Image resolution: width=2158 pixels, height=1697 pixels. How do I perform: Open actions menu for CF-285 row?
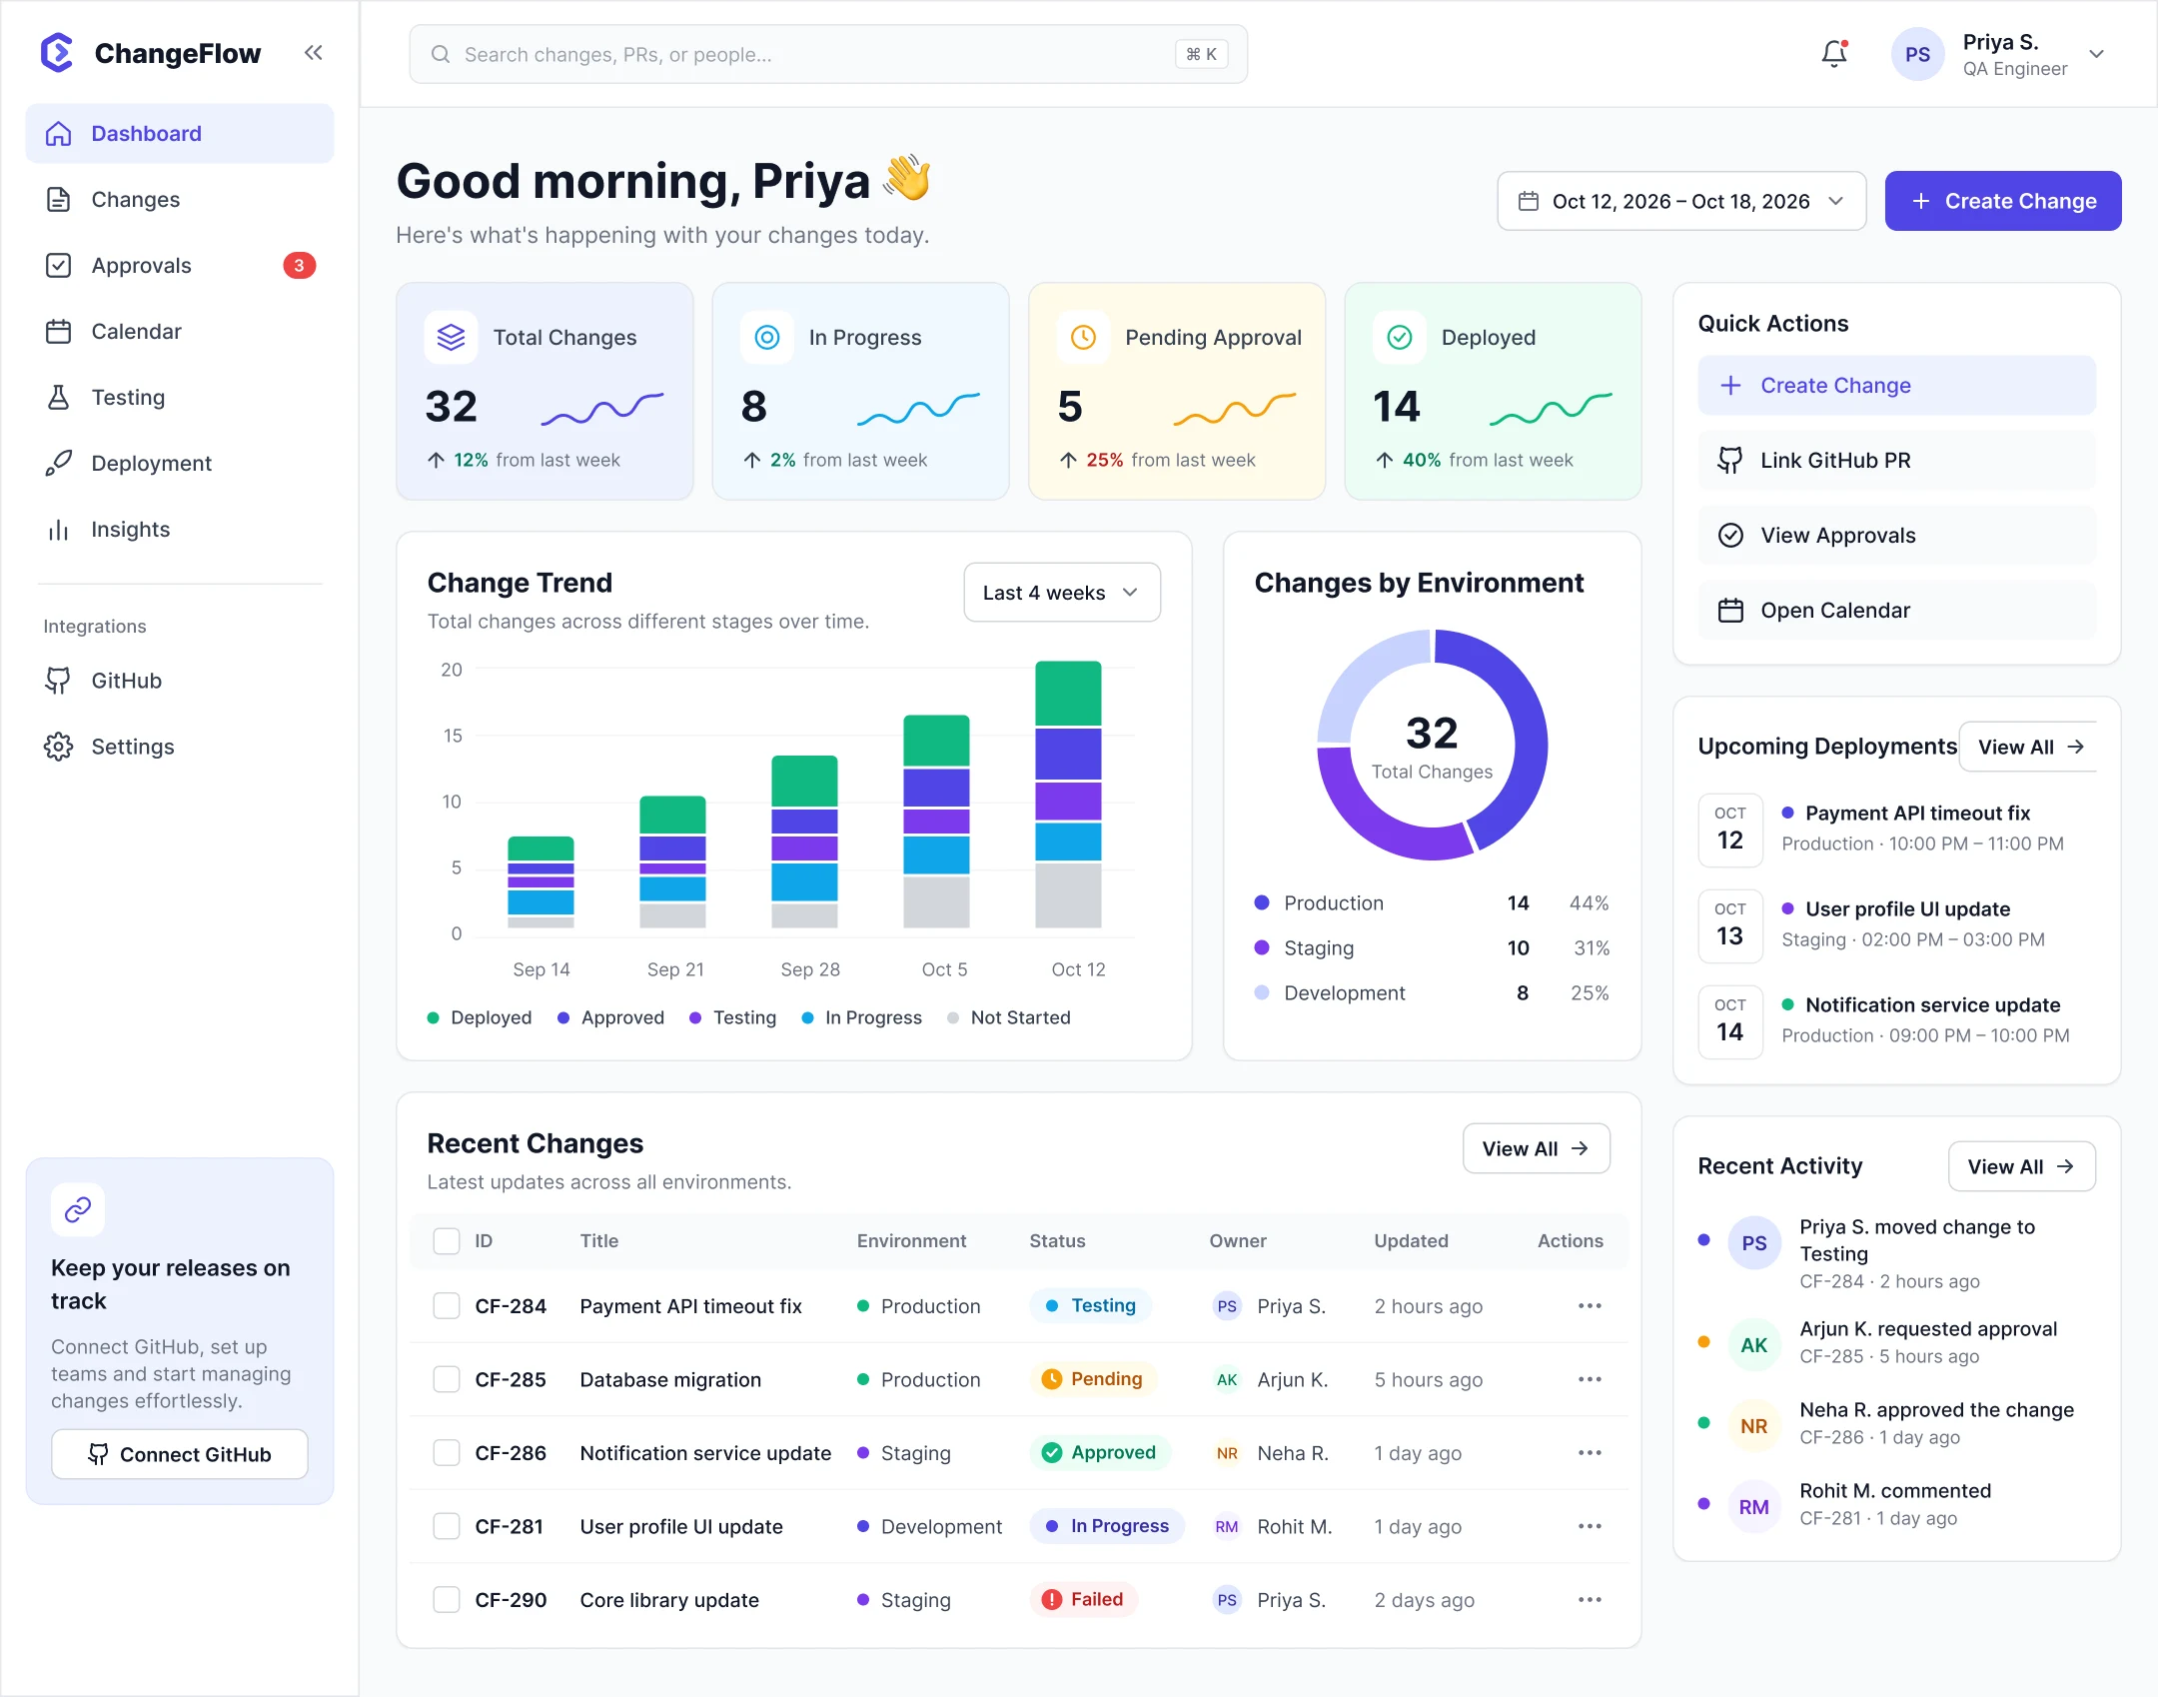1590,1379
